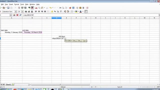The height and width of the screenshot is (90, 160).
Task: Click the Help lifebuoy icon
Action: (x=87, y=8)
